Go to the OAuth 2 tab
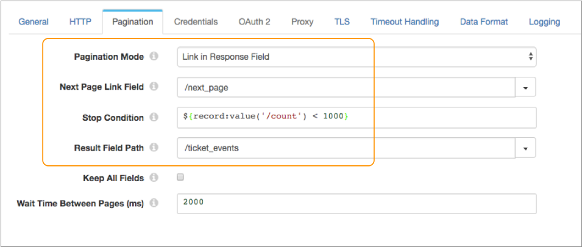This screenshot has height=247, width=582. pos(254,22)
